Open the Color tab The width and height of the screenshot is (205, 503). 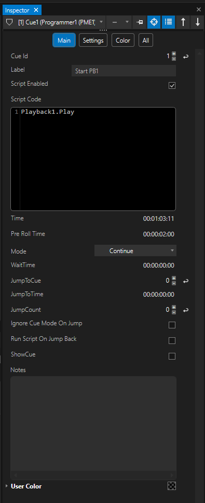(x=123, y=41)
